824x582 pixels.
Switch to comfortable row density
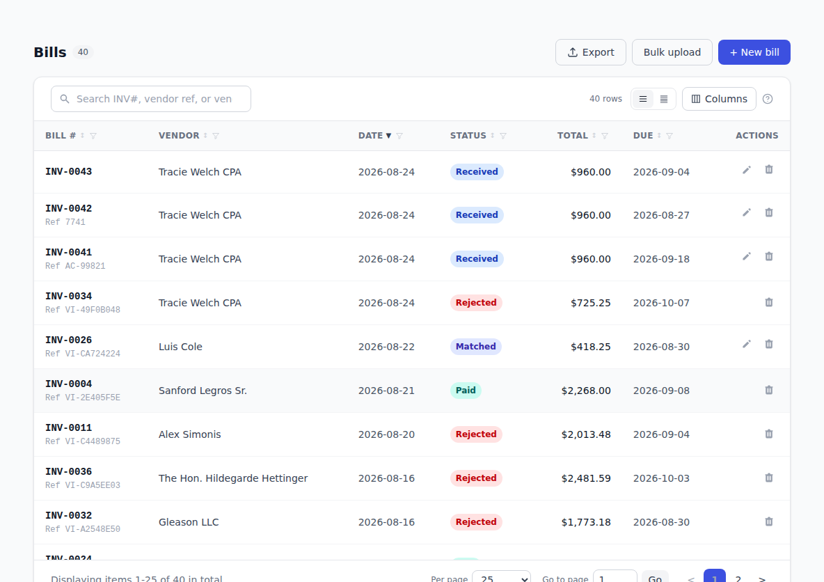tap(642, 99)
